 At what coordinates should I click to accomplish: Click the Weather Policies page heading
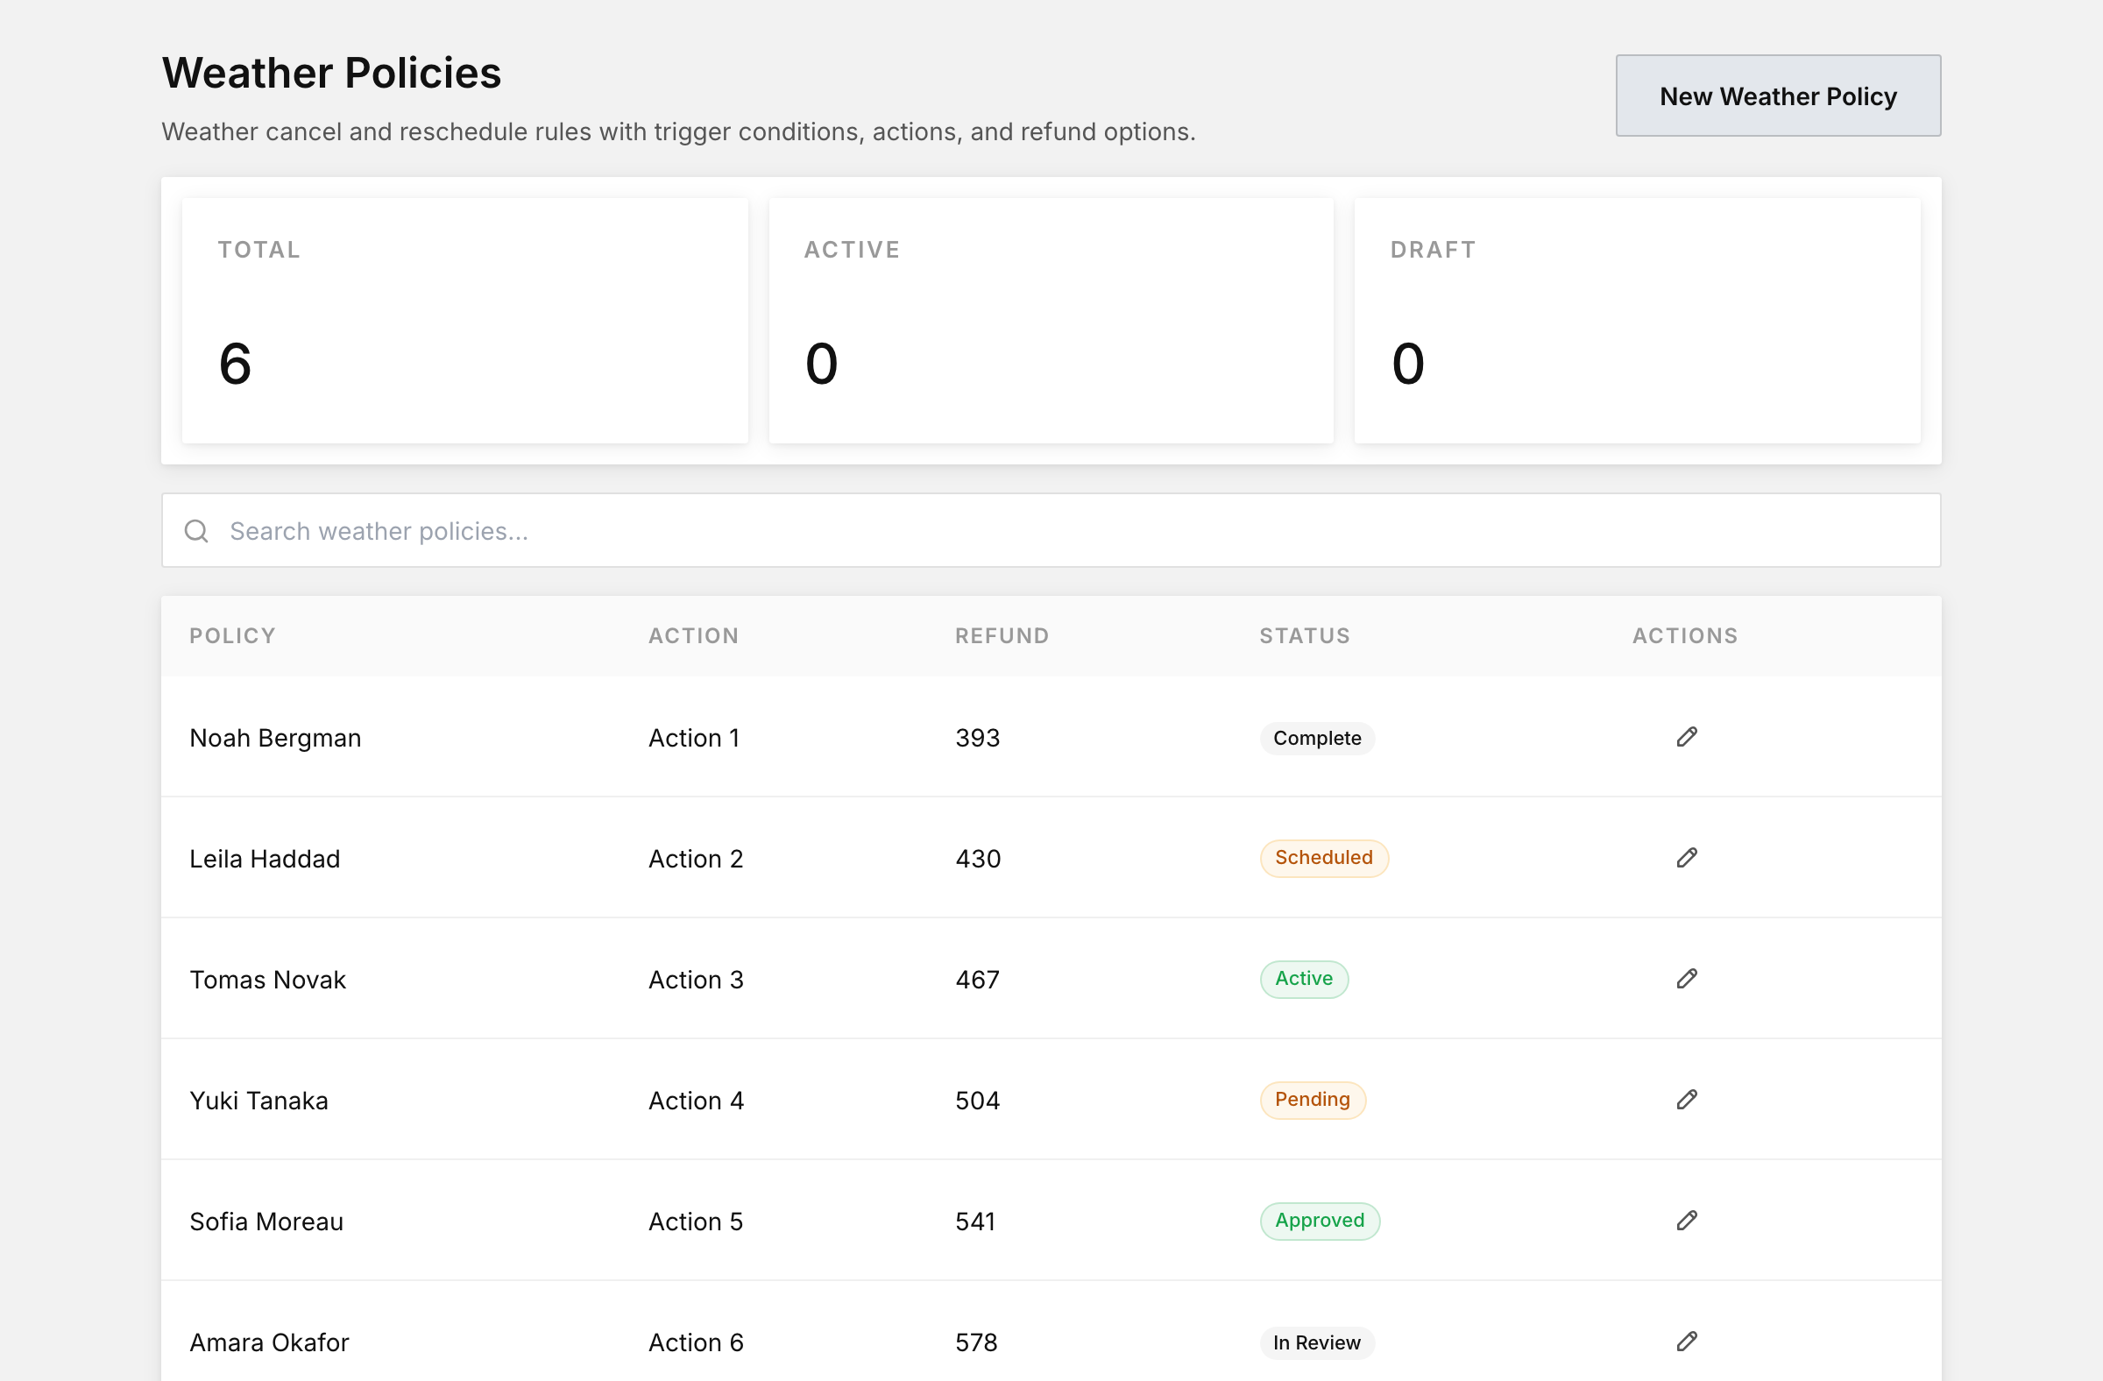click(x=331, y=73)
